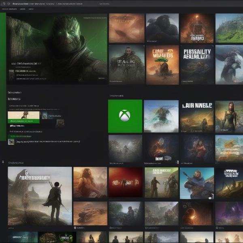Click the circular icon at hero banner bottom
Screen dimensions: 243x243
[x=80, y=80]
